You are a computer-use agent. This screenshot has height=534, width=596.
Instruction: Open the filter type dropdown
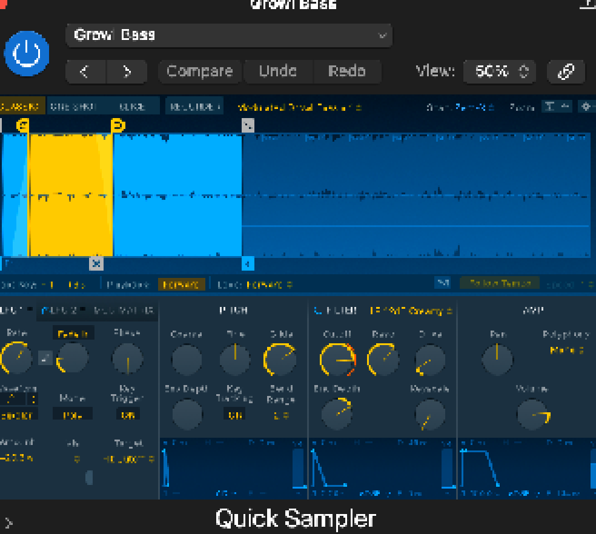pyautogui.click(x=412, y=311)
